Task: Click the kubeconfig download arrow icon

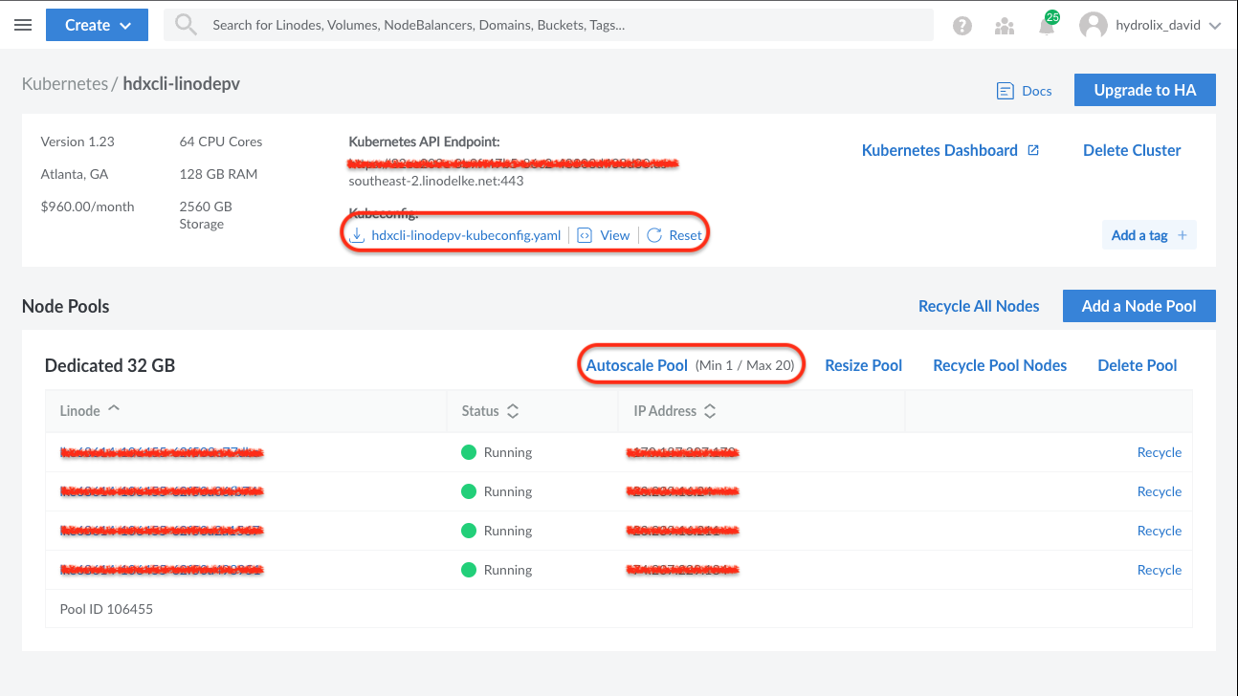Action: coord(357,235)
